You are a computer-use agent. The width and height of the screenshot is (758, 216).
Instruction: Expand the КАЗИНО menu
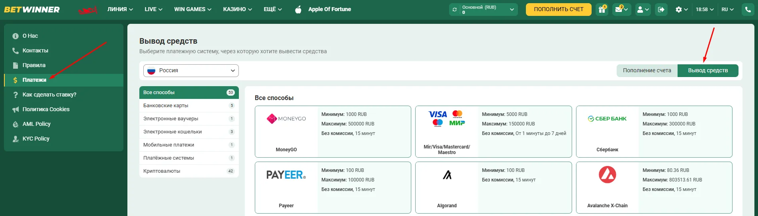click(x=238, y=9)
